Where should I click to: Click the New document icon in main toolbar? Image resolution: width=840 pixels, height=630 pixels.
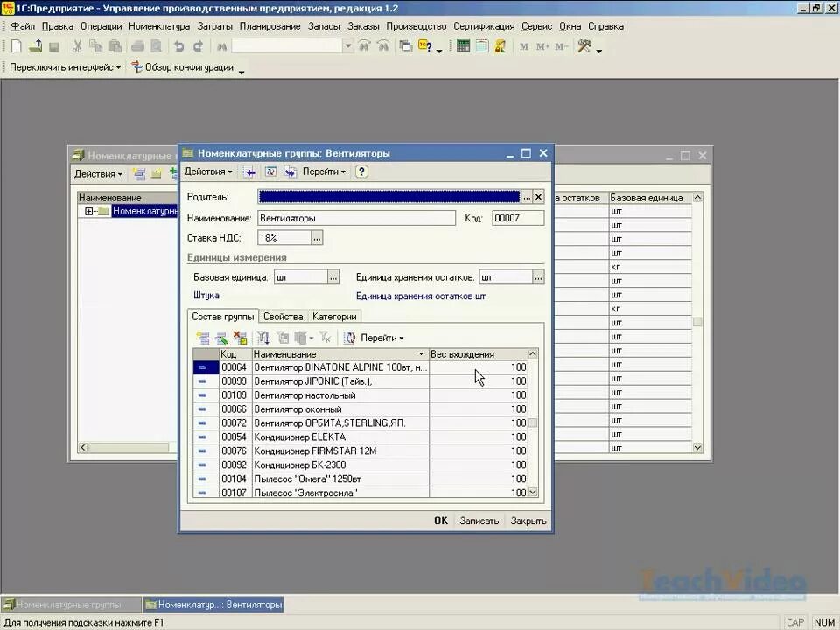pyautogui.click(x=16, y=46)
